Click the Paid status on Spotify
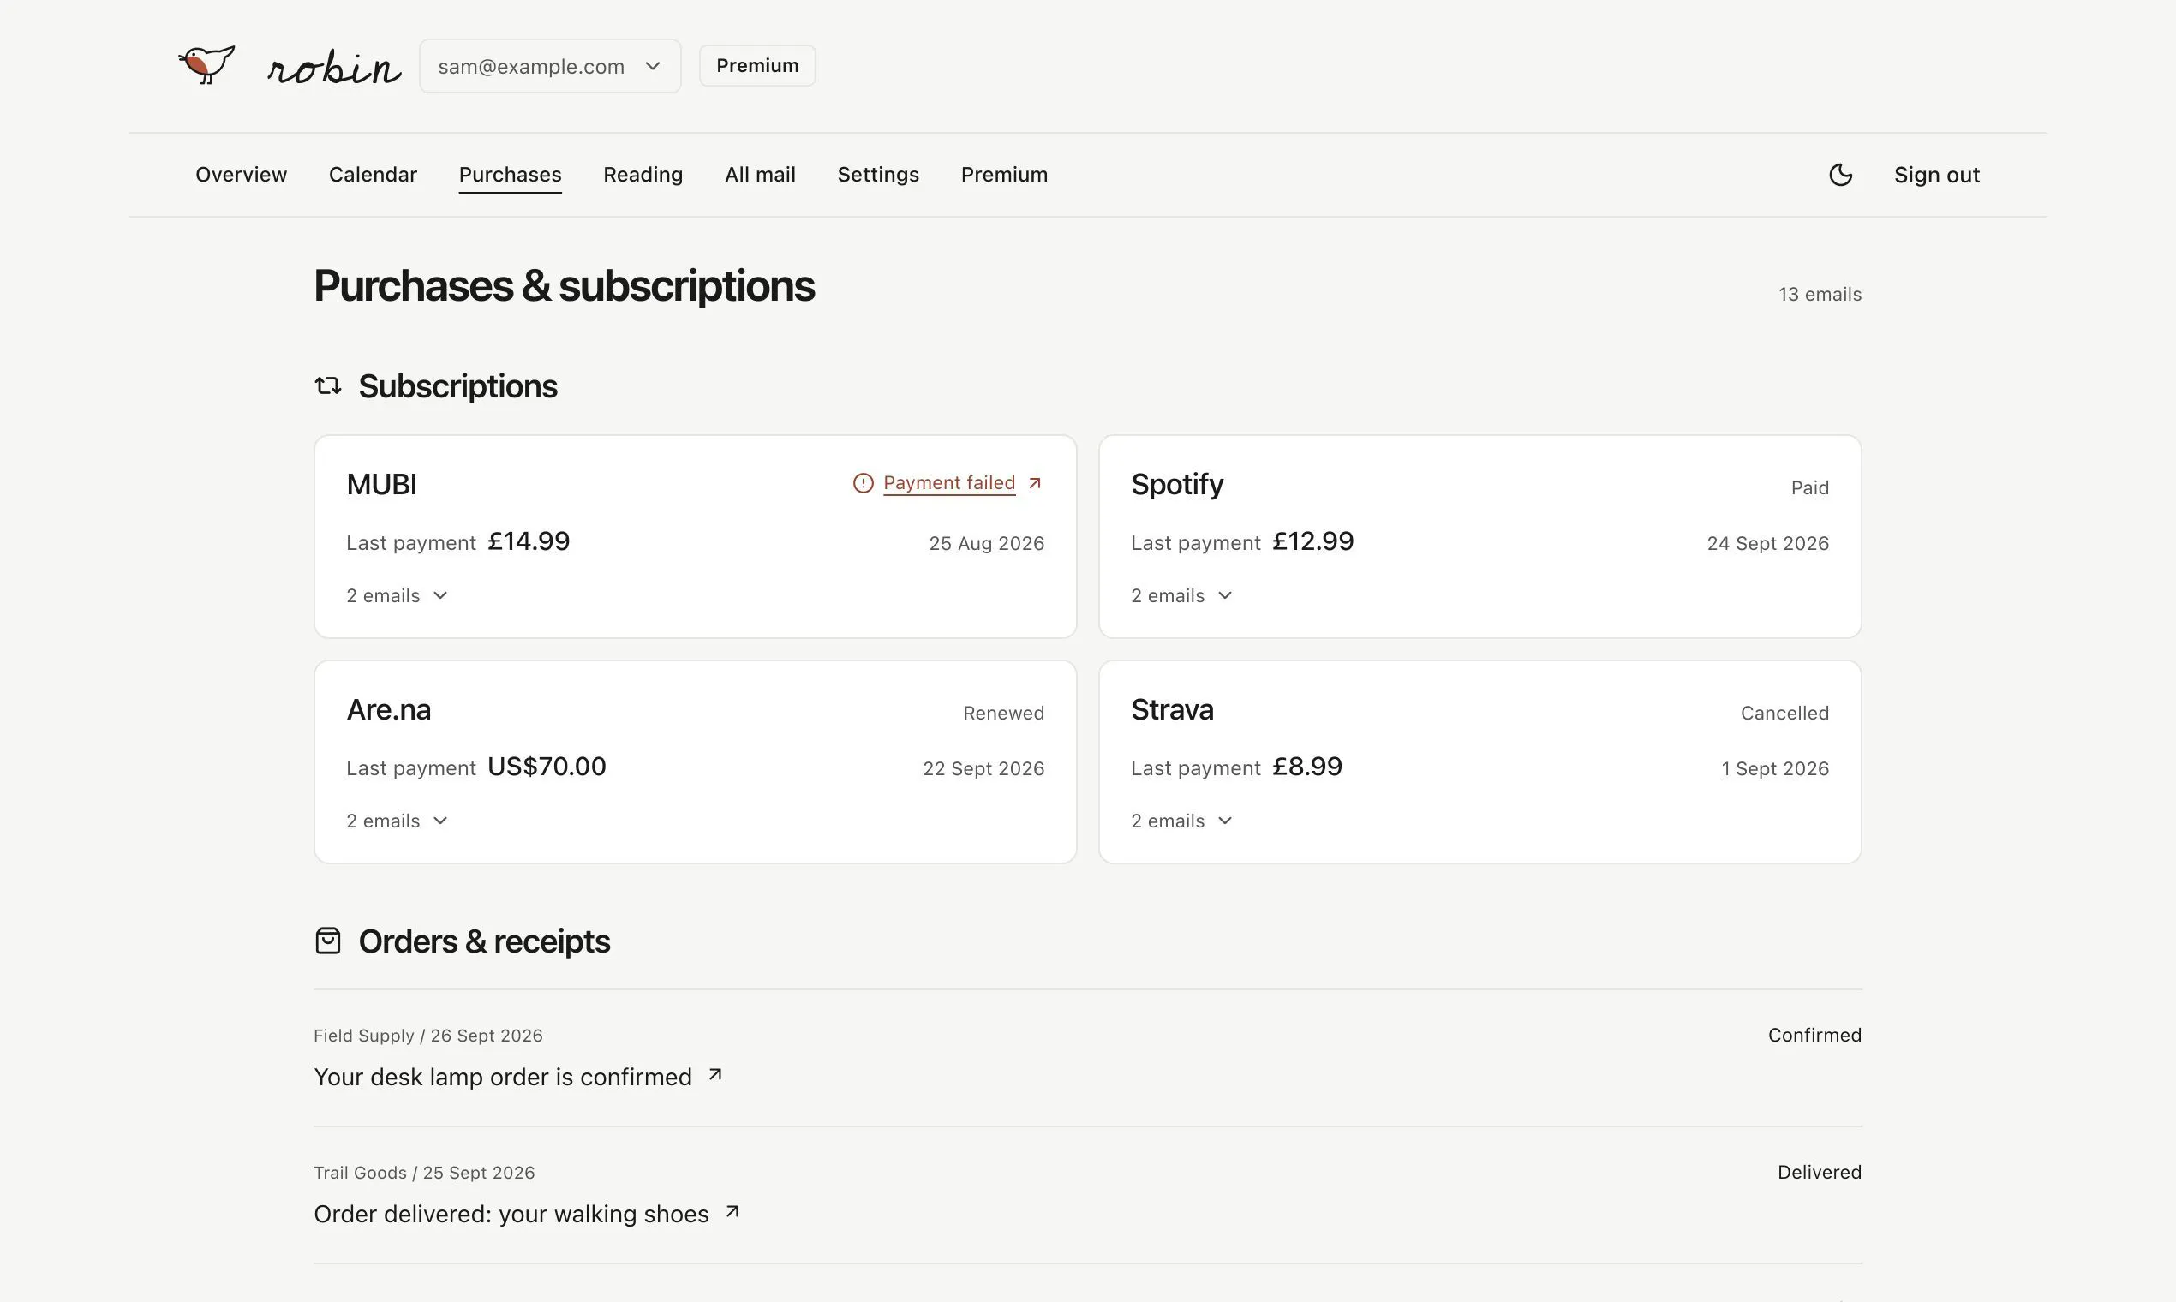This screenshot has width=2176, height=1302. pyautogui.click(x=1810, y=487)
